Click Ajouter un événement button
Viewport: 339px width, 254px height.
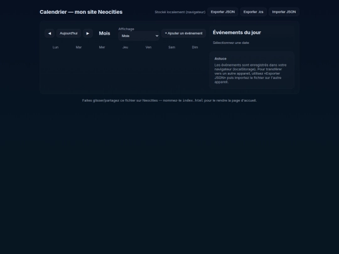(x=183, y=33)
